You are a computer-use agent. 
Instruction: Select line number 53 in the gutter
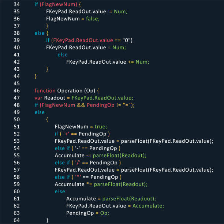17,141
